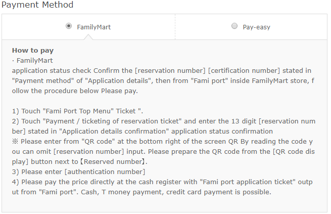Click the FamilyMart payment option label

(x=93, y=27)
